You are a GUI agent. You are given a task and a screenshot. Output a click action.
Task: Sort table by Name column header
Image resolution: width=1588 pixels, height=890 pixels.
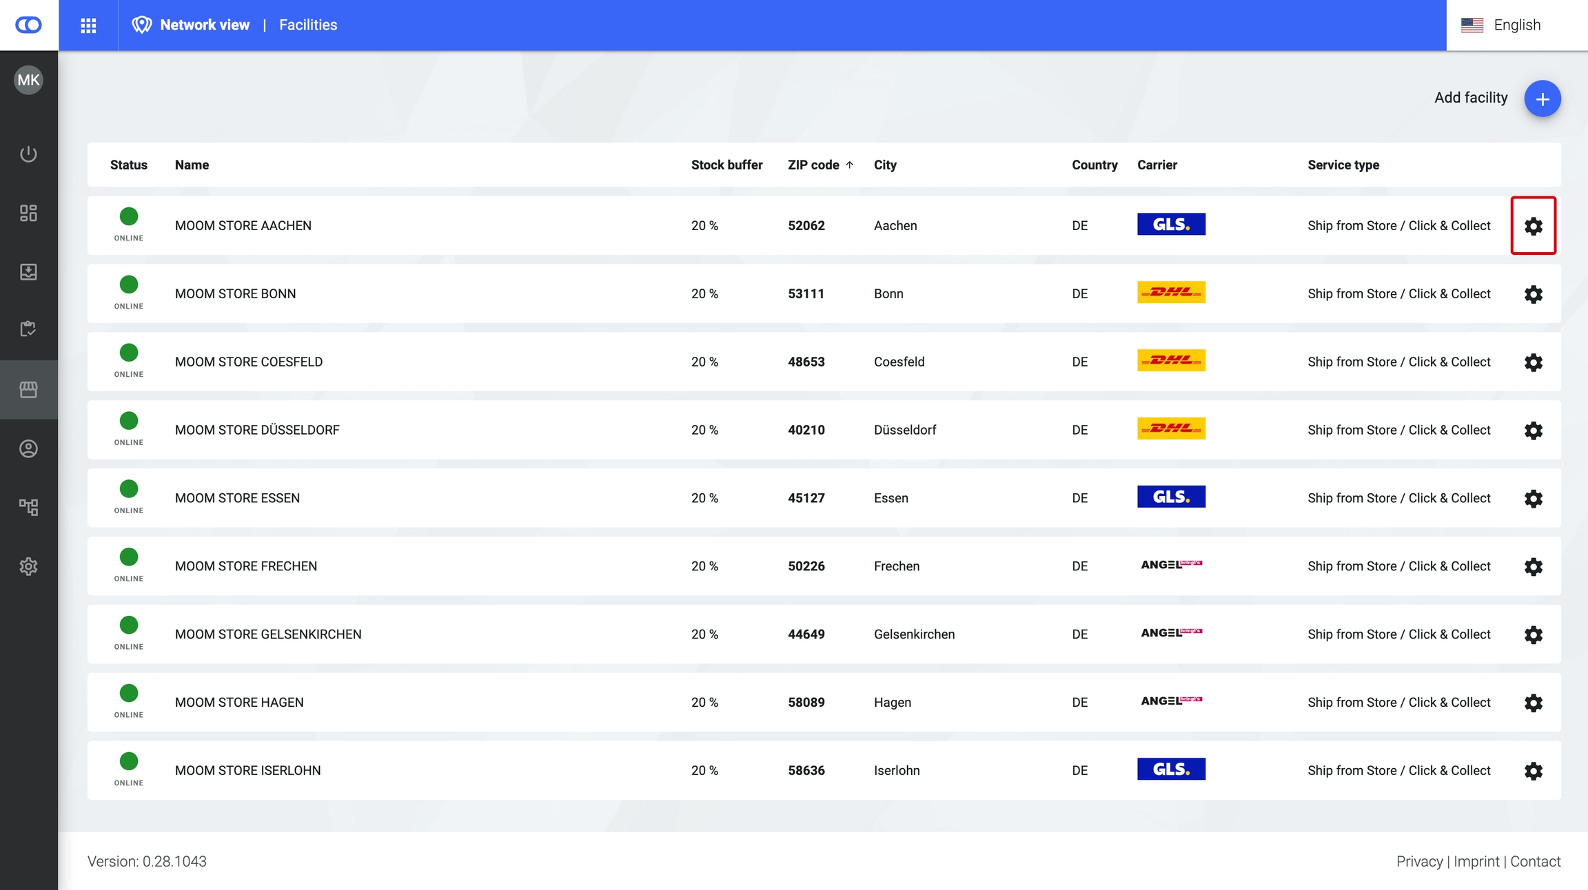(192, 165)
